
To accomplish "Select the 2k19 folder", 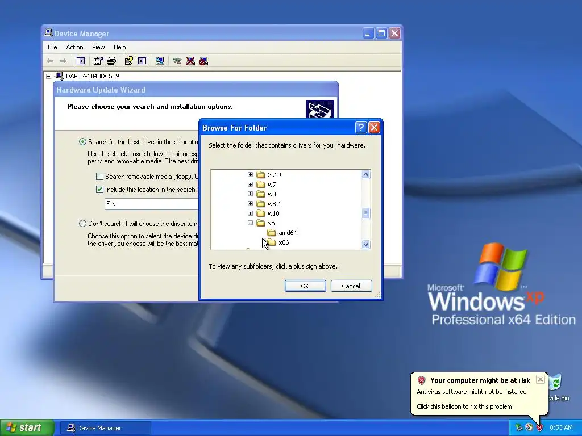I will coord(275,175).
